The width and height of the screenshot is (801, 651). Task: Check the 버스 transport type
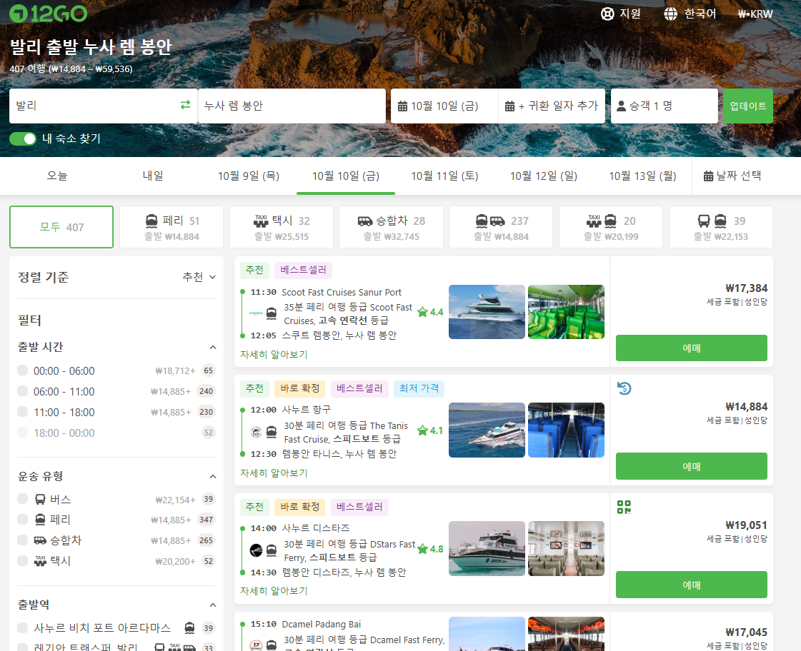[22, 499]
